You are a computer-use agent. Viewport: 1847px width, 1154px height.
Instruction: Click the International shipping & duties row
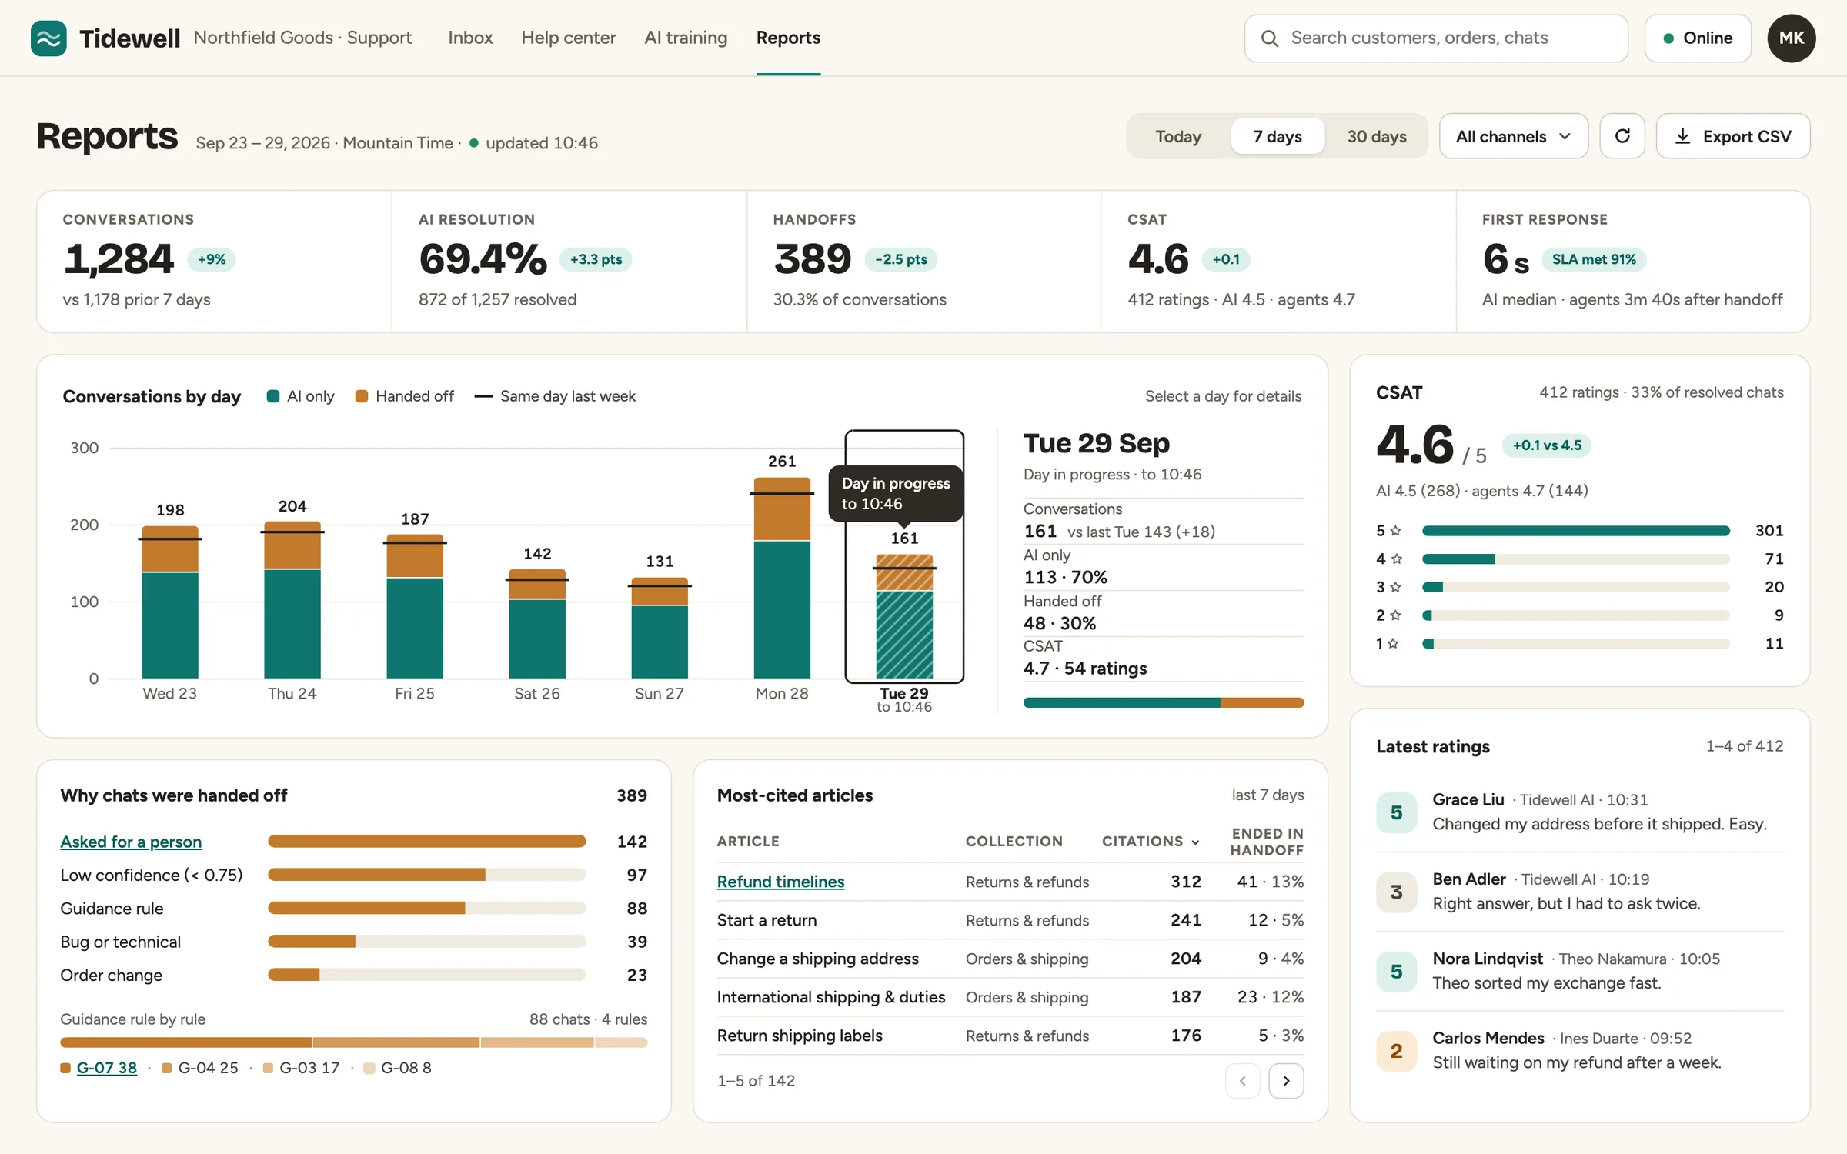pyautogui.click(x=1010, y=997)
